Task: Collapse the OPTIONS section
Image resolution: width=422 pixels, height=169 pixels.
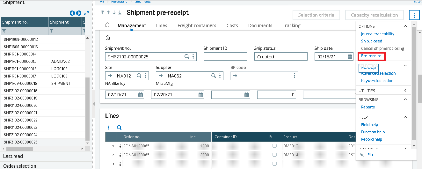Action: coord(405,26)
